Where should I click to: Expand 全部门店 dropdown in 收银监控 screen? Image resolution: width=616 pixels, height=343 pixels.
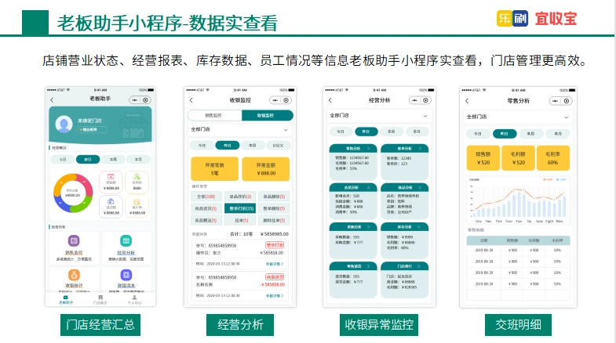click(285, 129)
